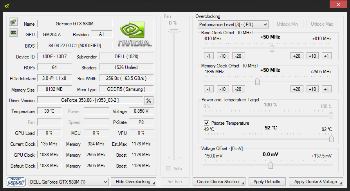This screenshot has width=350, height=191.
Task: Click the memory clock value 2555 MHz
Action: click(x=96, y=155)
